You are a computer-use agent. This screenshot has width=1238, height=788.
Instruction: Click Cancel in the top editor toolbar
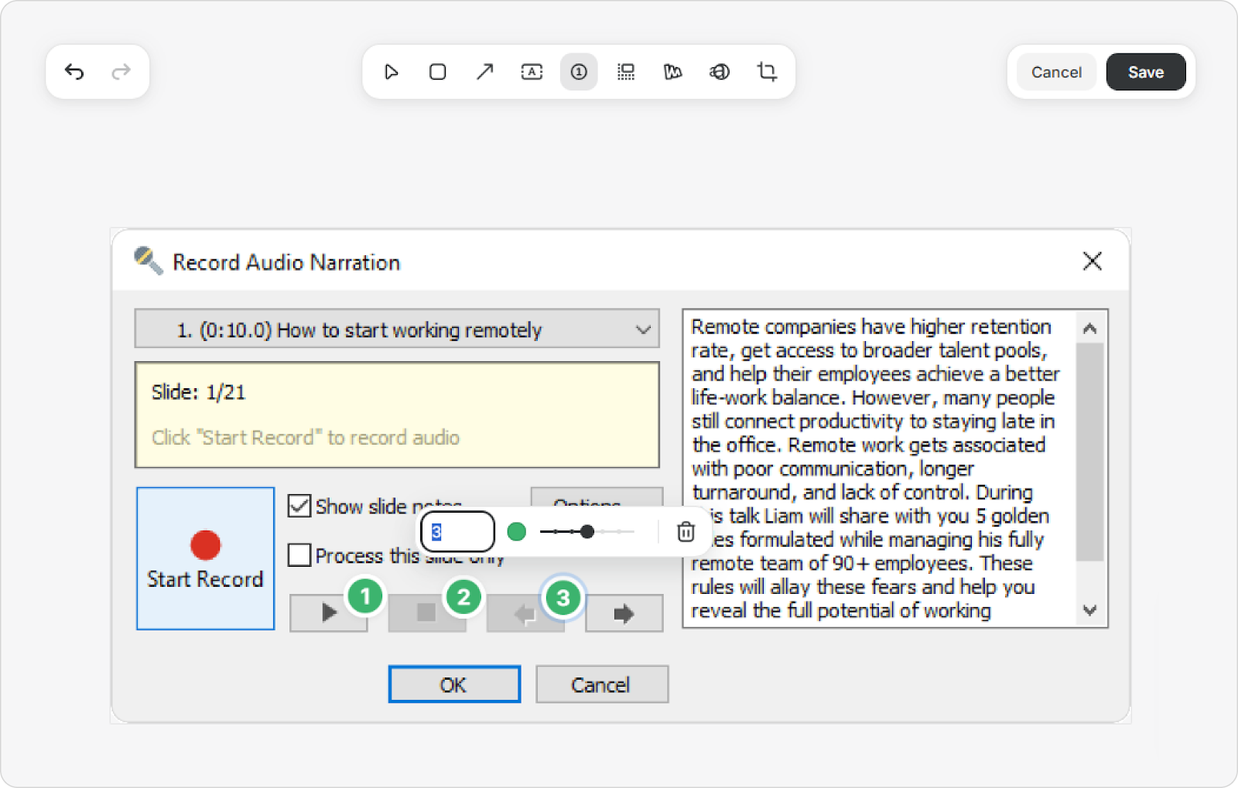1056,72
